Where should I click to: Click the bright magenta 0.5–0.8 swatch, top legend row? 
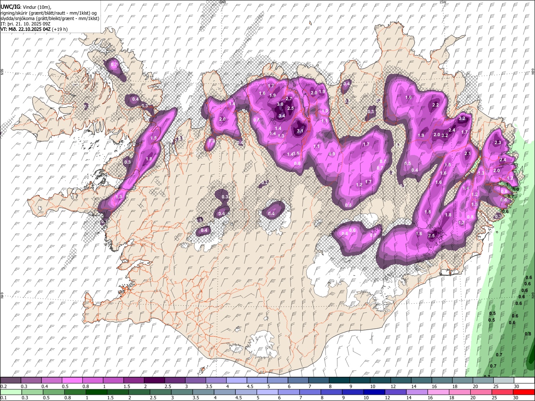click(x=72, y=380)
